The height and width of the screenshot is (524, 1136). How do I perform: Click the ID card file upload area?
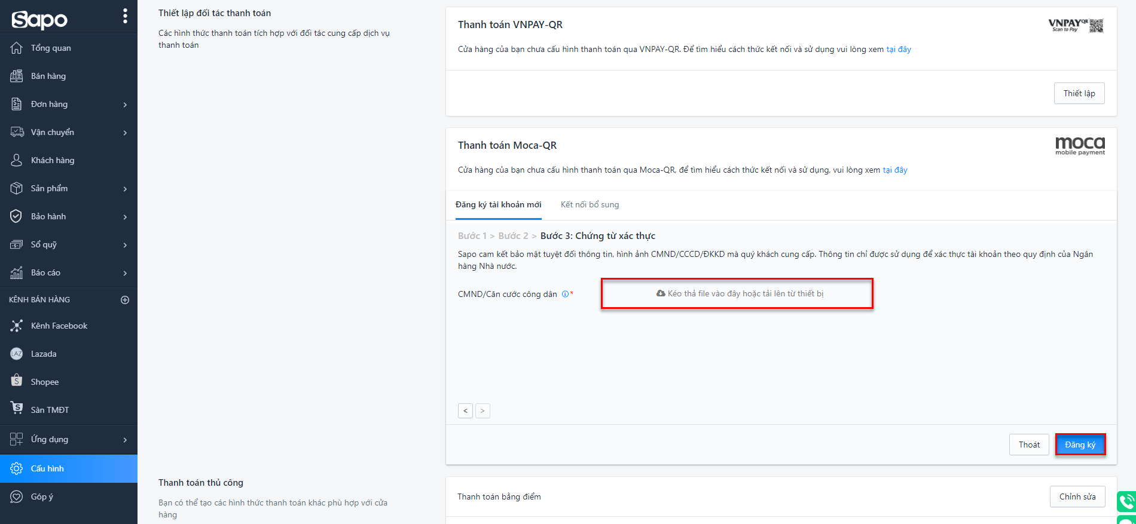[x=737, y=293]
